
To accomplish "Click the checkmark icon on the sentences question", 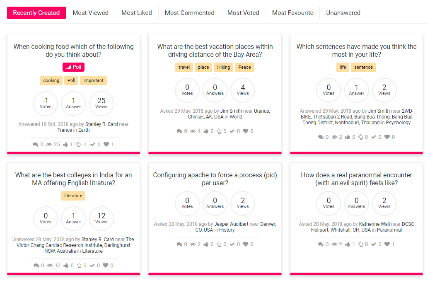I will (374, 137).
